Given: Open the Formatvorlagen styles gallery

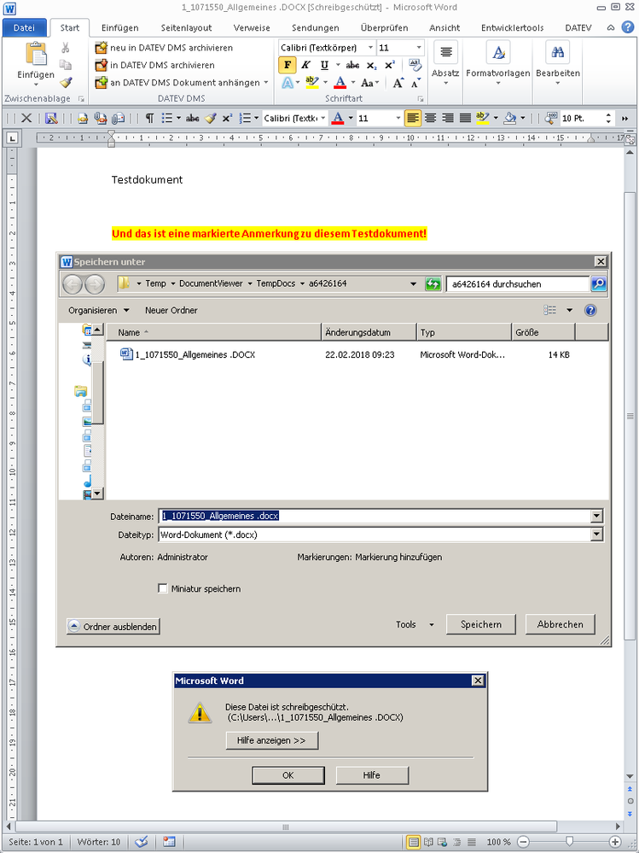Looking at the screenshot, I should 497,64.
